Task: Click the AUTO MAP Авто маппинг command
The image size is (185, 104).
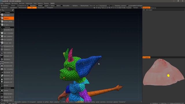Action: click(x=7, y=53)
